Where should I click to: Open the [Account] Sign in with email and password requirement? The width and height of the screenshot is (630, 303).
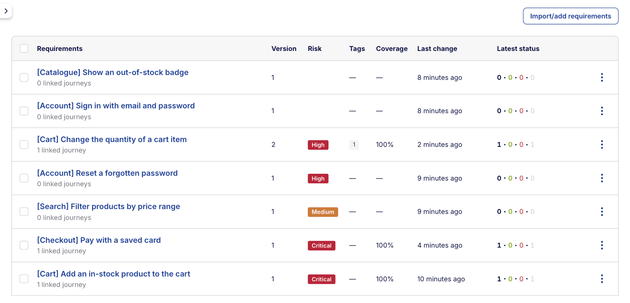click(x=116, y=106)
